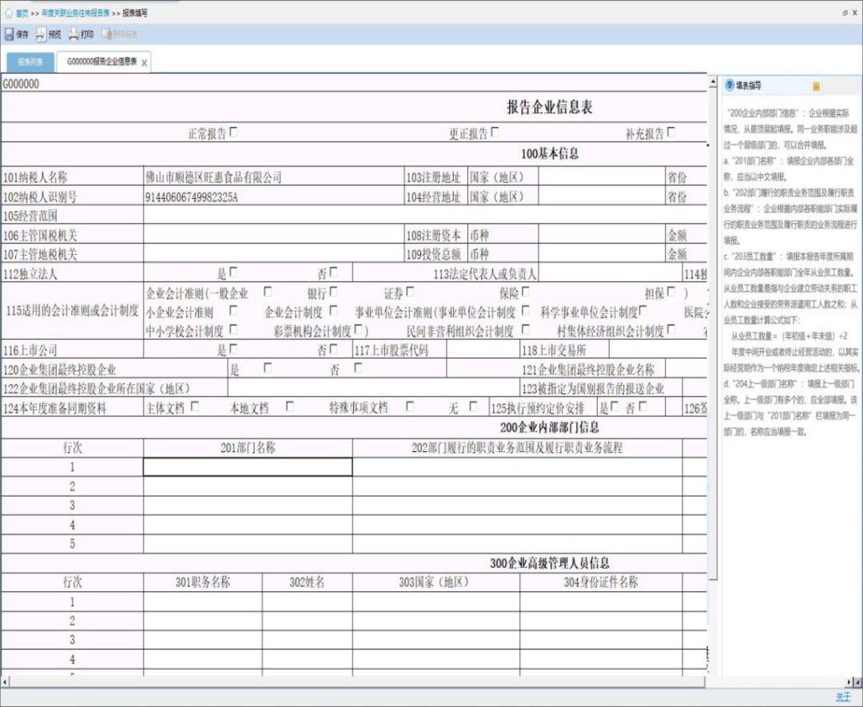Tick the 科学事业单位会计制度 checkbox
863x707 pixels.
point(642,311)
